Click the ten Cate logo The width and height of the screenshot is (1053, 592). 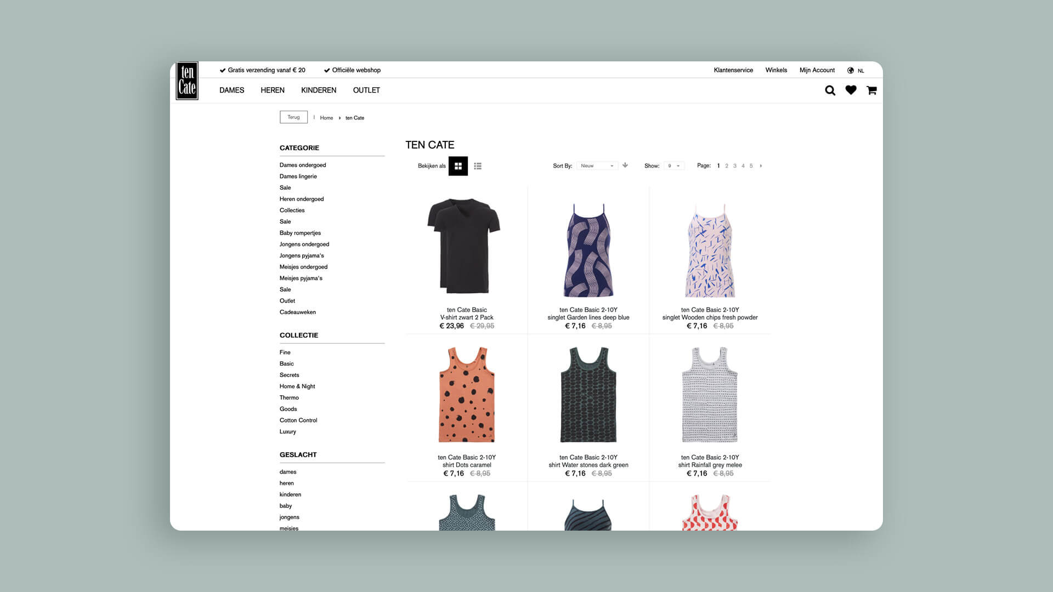tap(186, 81)
